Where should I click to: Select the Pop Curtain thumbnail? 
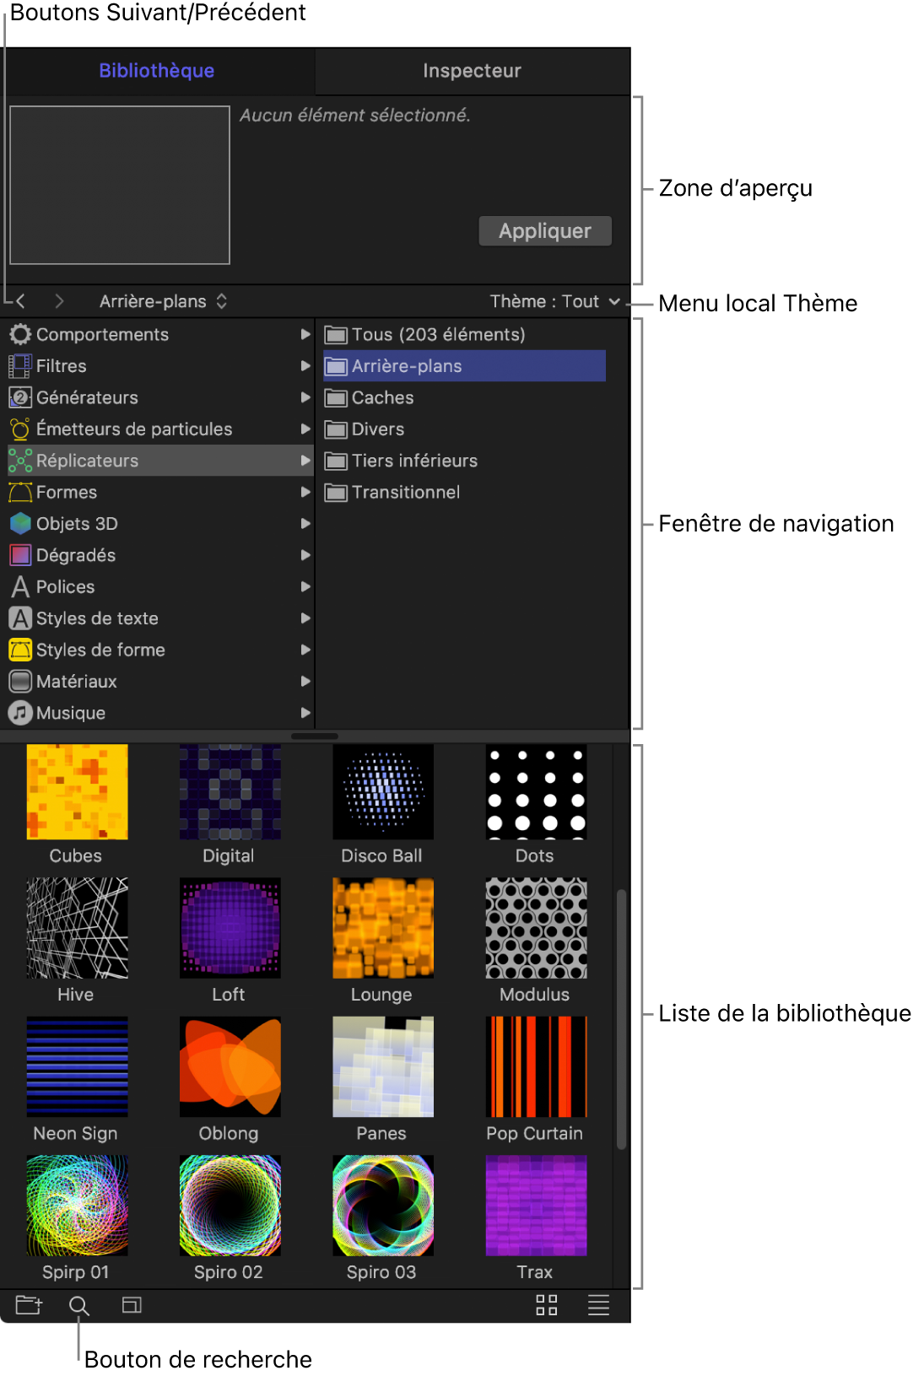(x=536, y=1067)
